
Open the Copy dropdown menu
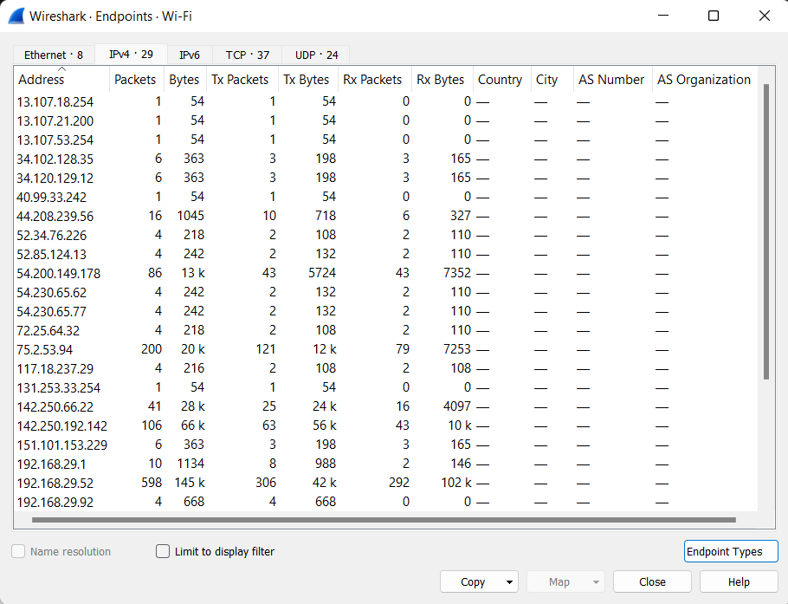click(507, 581)
